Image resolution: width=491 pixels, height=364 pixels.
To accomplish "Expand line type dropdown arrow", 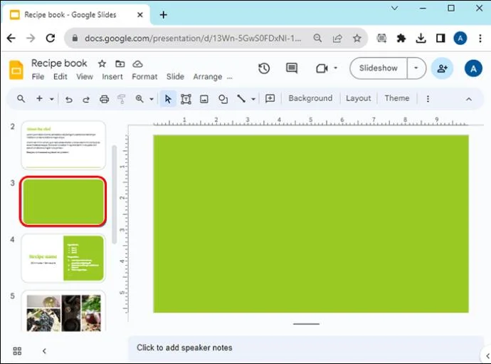I will click(253, 99).
